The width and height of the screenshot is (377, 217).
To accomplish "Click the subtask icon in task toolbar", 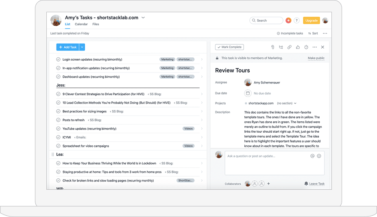I will (x=281, y=47).
